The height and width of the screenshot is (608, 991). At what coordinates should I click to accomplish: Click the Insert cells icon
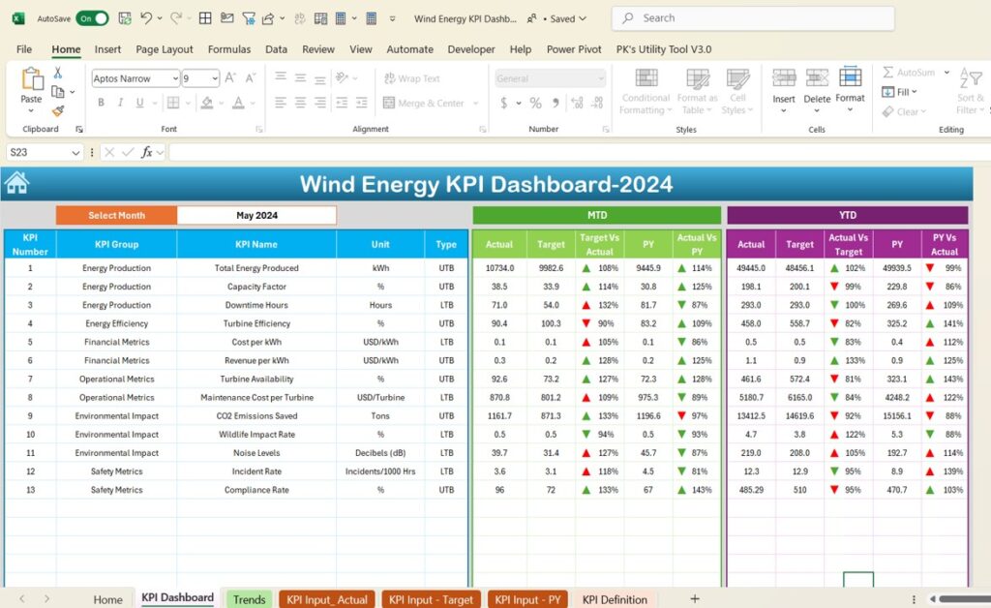tap(784, 77)
